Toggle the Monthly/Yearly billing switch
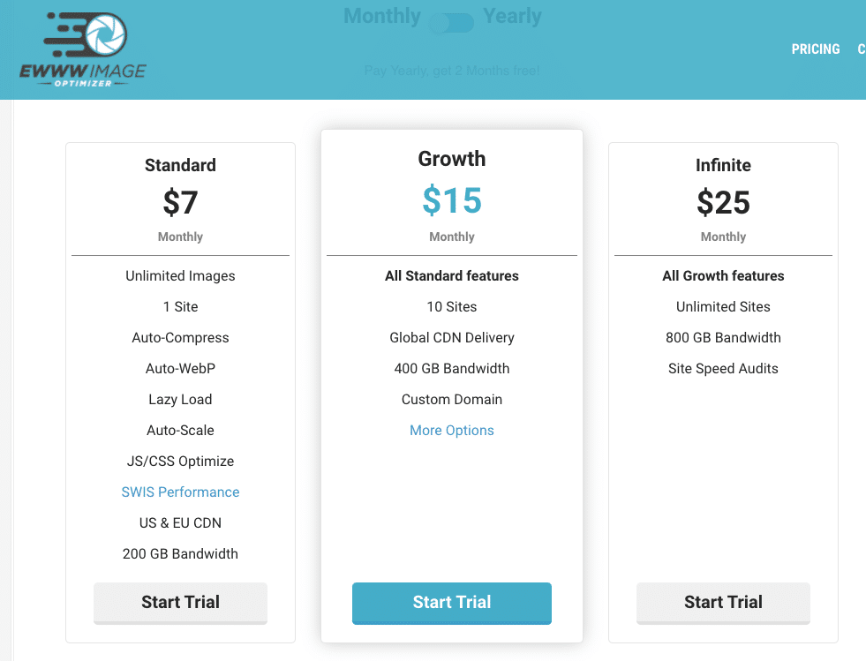 pos(452,23)
